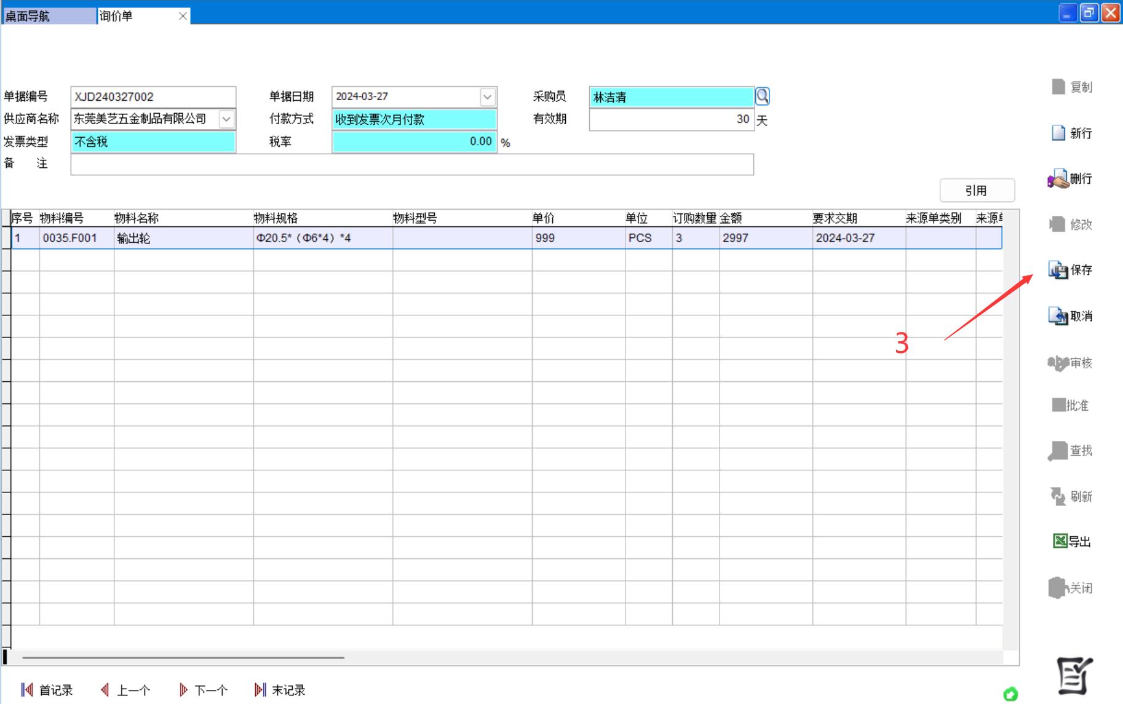Open the 单据日期 date dropdown

[487, 97]
